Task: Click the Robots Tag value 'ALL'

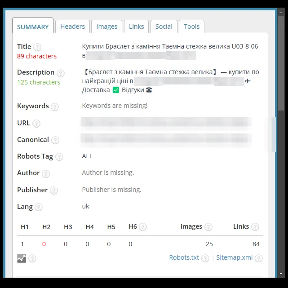Action: [x=87, y=156]
